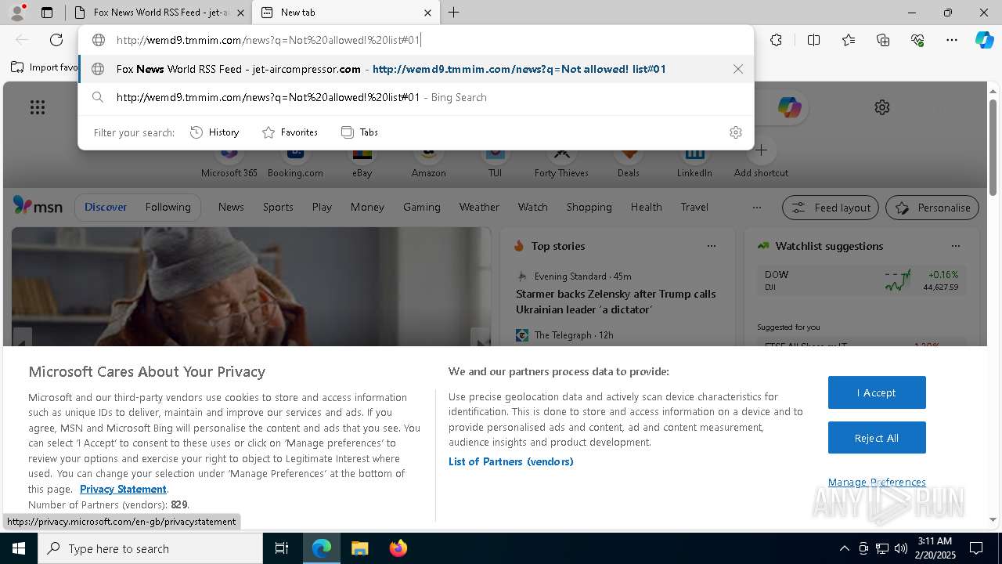This screenshot has width=1002, height=564.
Task: Open the Weather category
Action: 479,207
